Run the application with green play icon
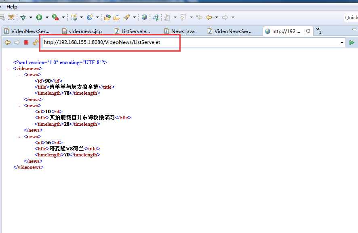358x233 pixels. (x=39, y=17)
